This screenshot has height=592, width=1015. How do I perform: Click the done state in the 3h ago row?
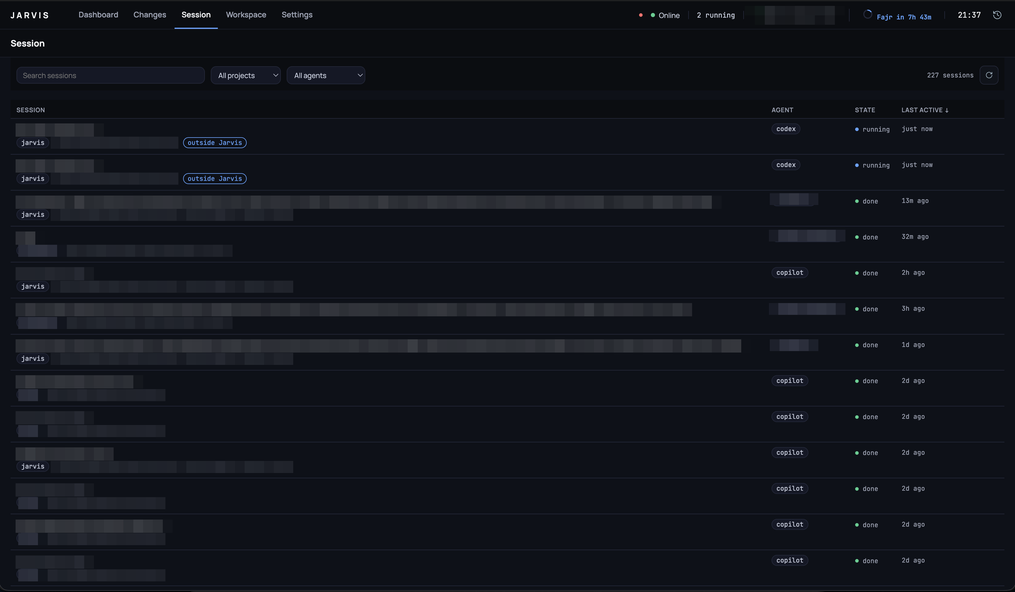tap(866, 309)
